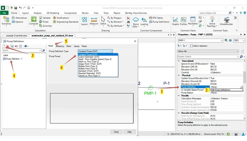The width and height of the screenshot is (247, 141).
Task: Click the Compute icon
Action: [34, 21]
